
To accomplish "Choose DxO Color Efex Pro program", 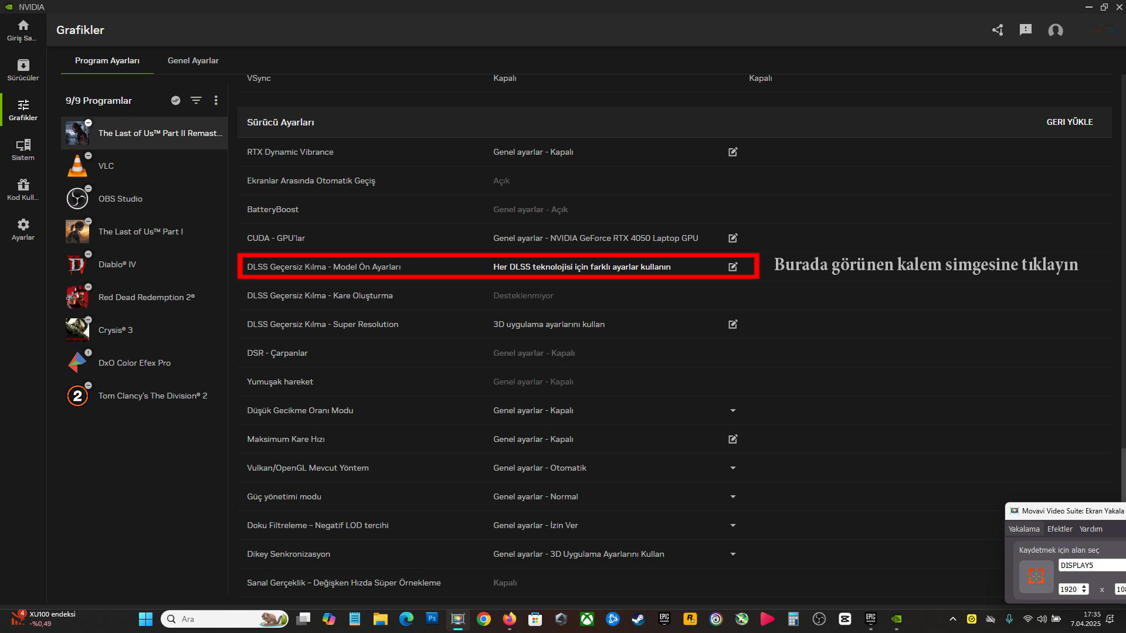I will pyautogui.click(x=144, y=363).
